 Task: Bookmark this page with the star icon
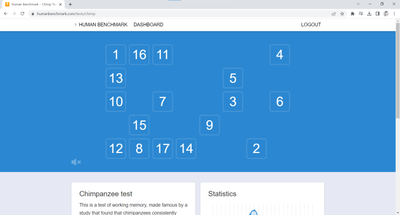(342, 14)
